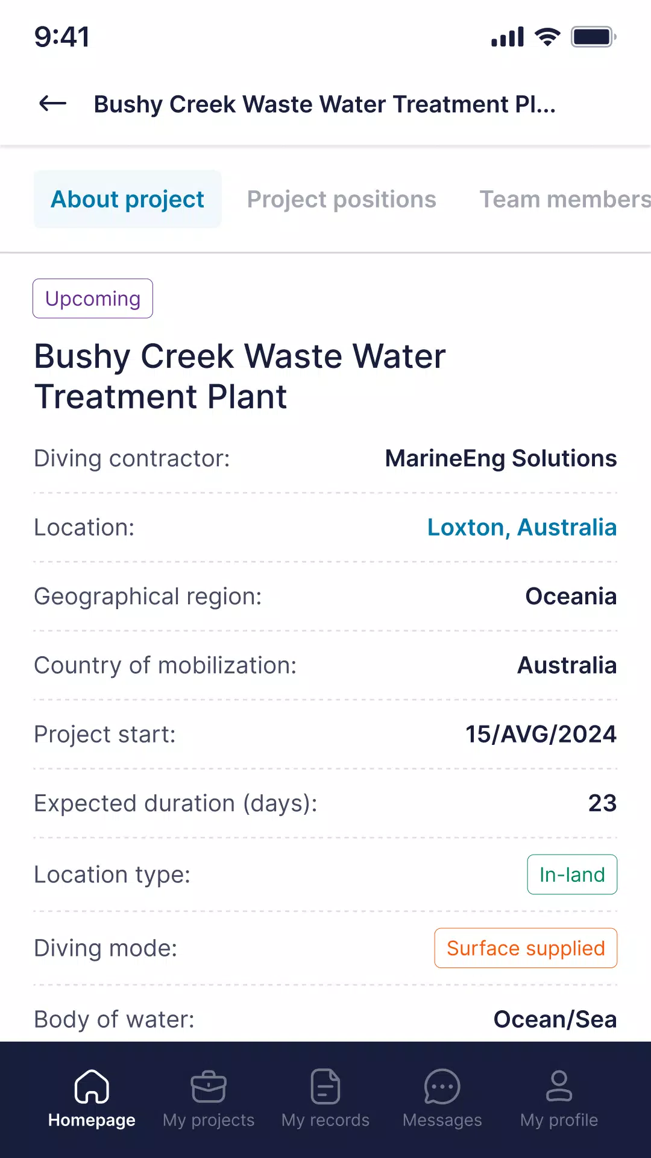Tap the truncated page title in header

[x=324, y=104]
